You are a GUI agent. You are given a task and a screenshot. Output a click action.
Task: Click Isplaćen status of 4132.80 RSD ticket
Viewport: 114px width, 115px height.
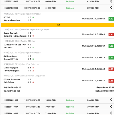[70, 1]
